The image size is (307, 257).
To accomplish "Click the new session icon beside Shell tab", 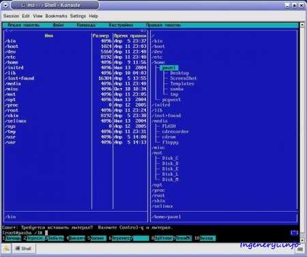I will pos(6,249).
